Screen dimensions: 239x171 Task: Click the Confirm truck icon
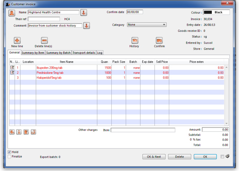[159, 41]
